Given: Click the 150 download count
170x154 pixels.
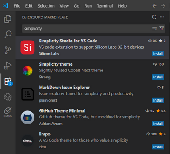Looking at the screenshot, I should pyautogui.click(x=159, y=64).
